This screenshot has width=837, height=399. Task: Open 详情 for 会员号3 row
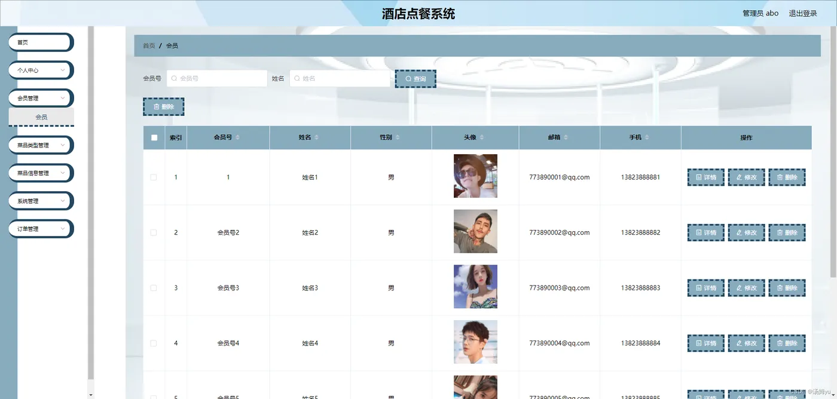click(x=706, y=288)
